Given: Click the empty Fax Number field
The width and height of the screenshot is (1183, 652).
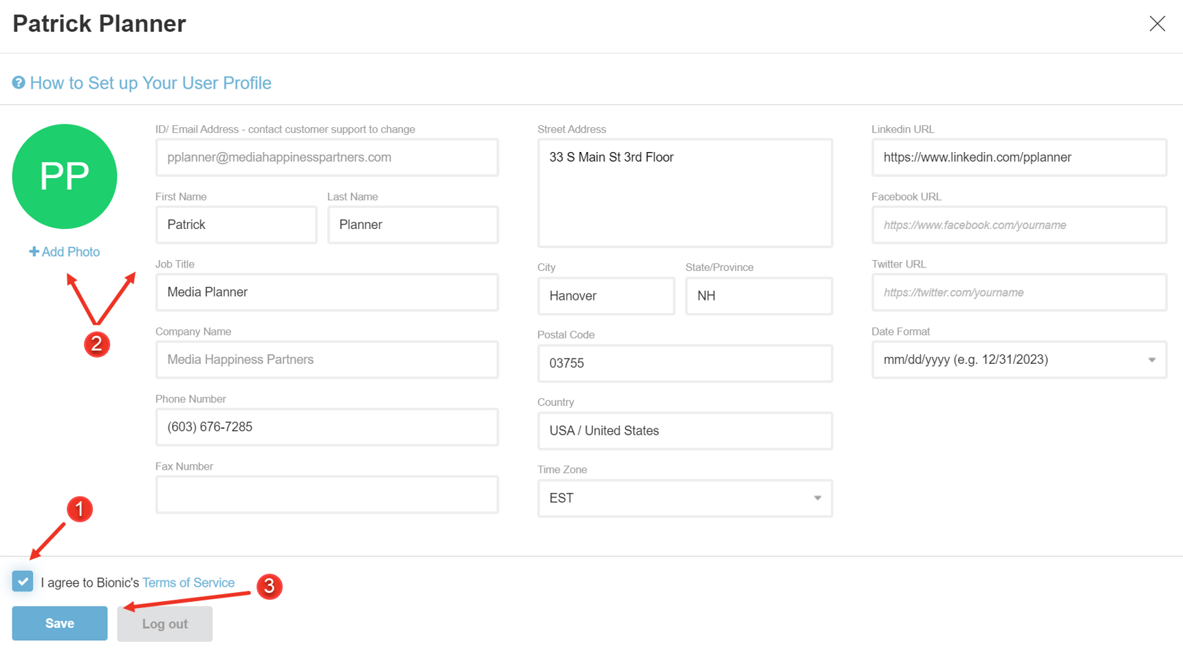Looking at the screenshot, I should [327, 495].
